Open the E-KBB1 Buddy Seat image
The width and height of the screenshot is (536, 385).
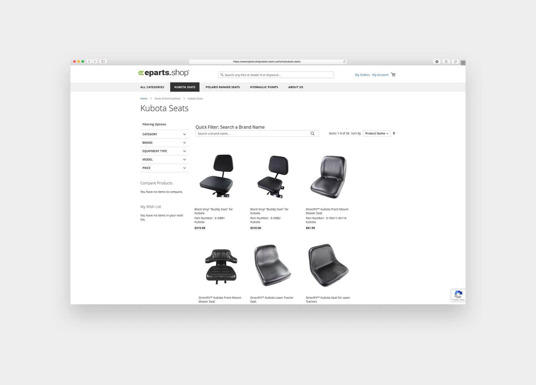click(217, 176)
